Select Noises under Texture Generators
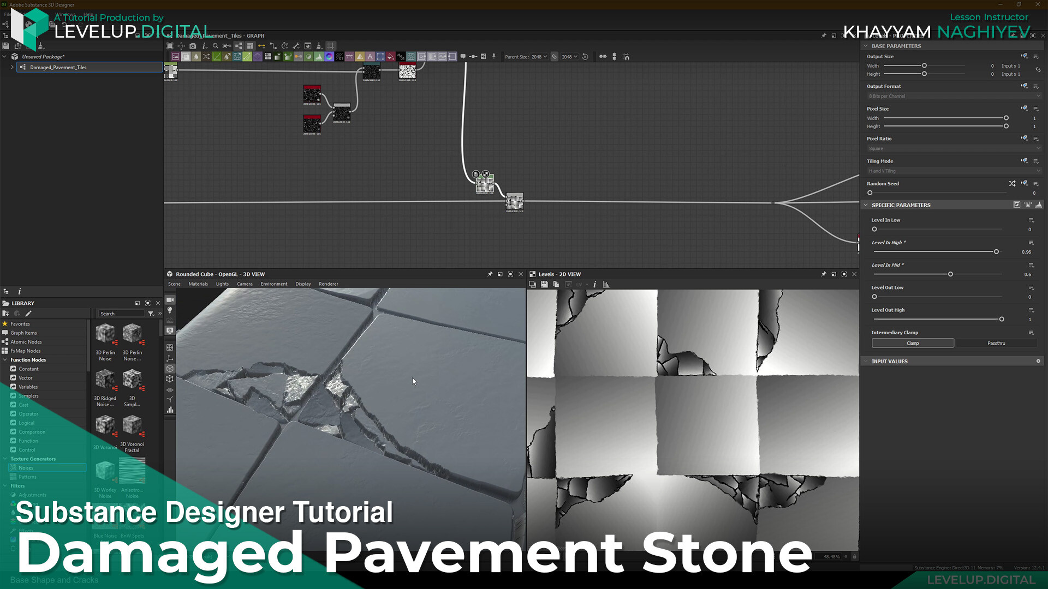The width and height of the screenshot is (1048, 589). (x=25, y=467)
